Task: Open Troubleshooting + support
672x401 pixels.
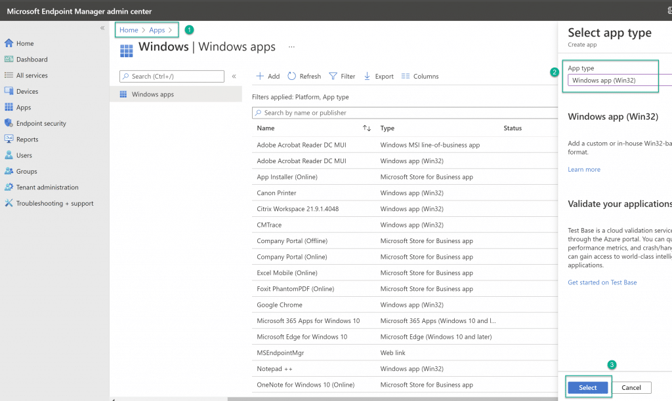Action: coord(49,203)
